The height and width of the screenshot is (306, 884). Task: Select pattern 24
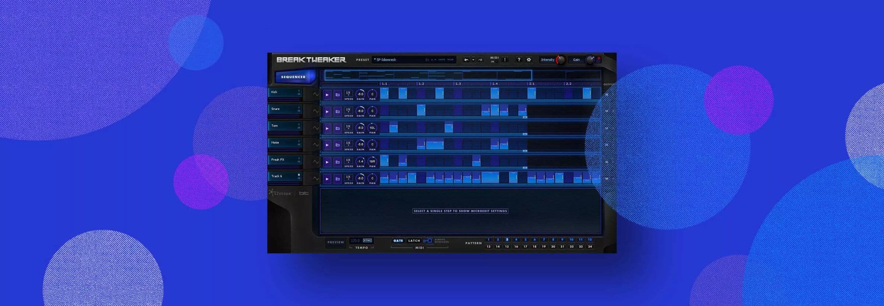(590, 246)
